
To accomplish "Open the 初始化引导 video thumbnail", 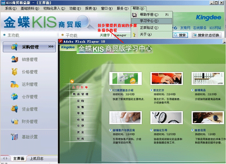I will (167, 118).
